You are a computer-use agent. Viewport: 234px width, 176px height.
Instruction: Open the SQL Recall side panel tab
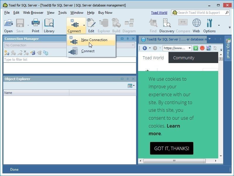[228, 48]
